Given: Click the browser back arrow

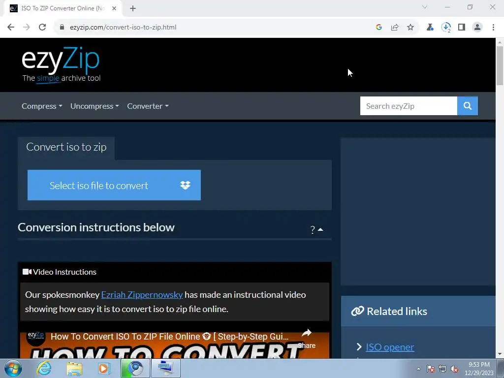Looking at the screenshot, I should coord(11,28).
